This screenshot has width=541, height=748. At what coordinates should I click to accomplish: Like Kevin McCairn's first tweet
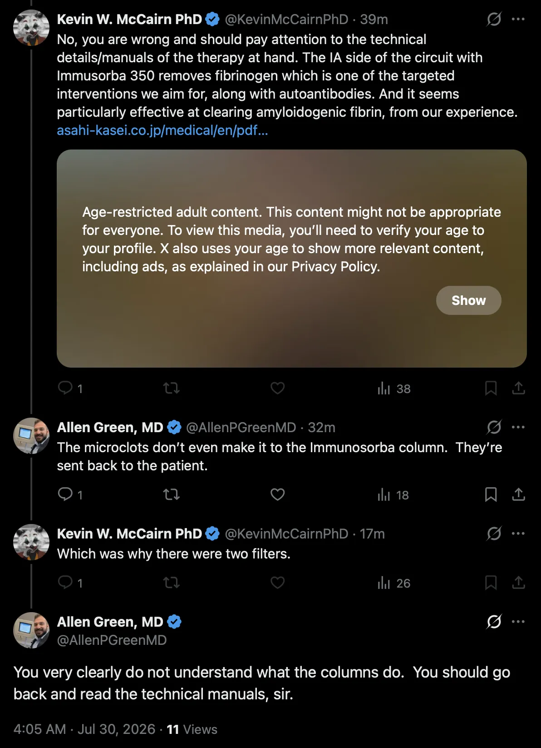pos(277,388)
